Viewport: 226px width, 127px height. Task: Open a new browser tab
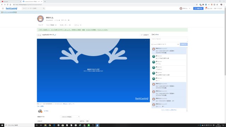coord(45,1)
